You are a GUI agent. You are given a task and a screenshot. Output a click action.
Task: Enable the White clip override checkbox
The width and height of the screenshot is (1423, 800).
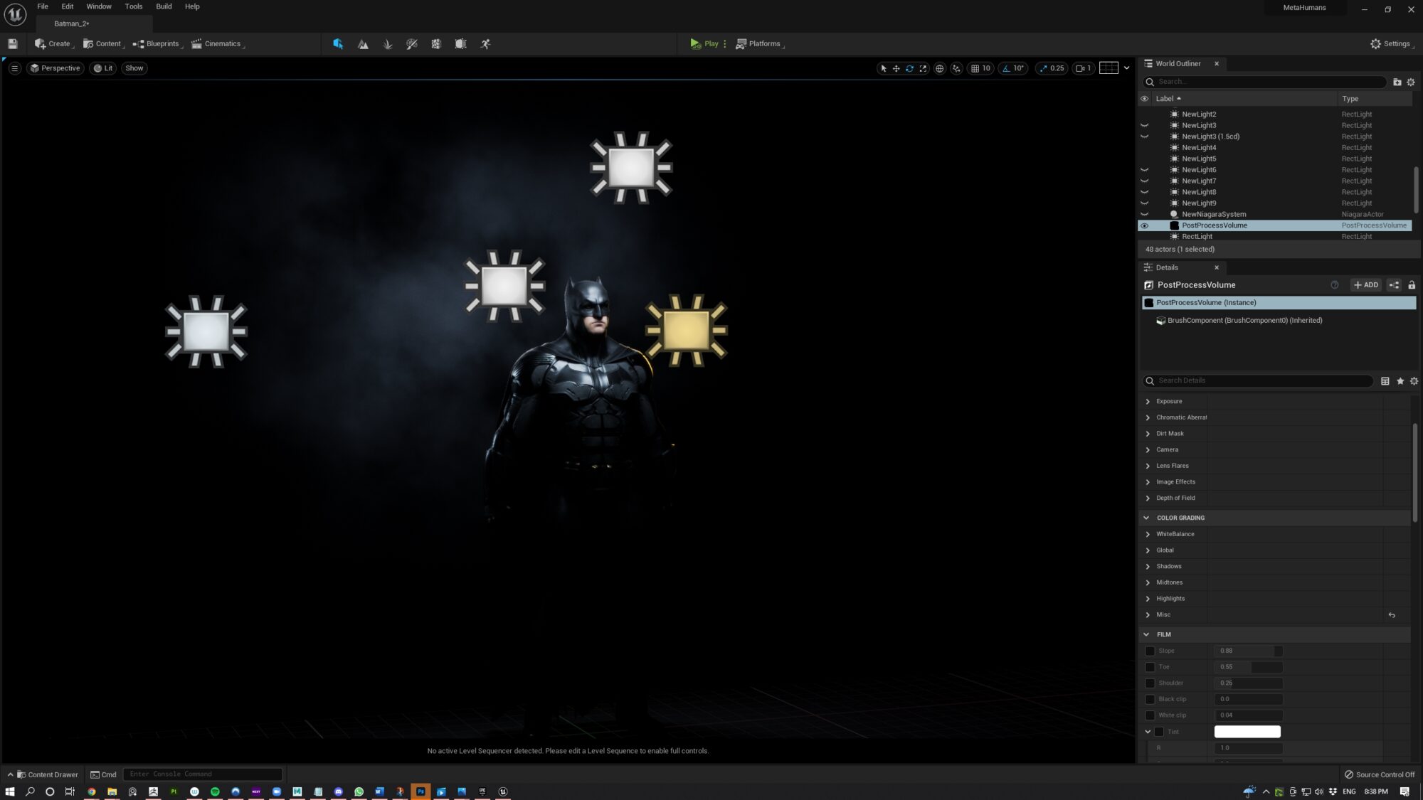coord(1150,715)
